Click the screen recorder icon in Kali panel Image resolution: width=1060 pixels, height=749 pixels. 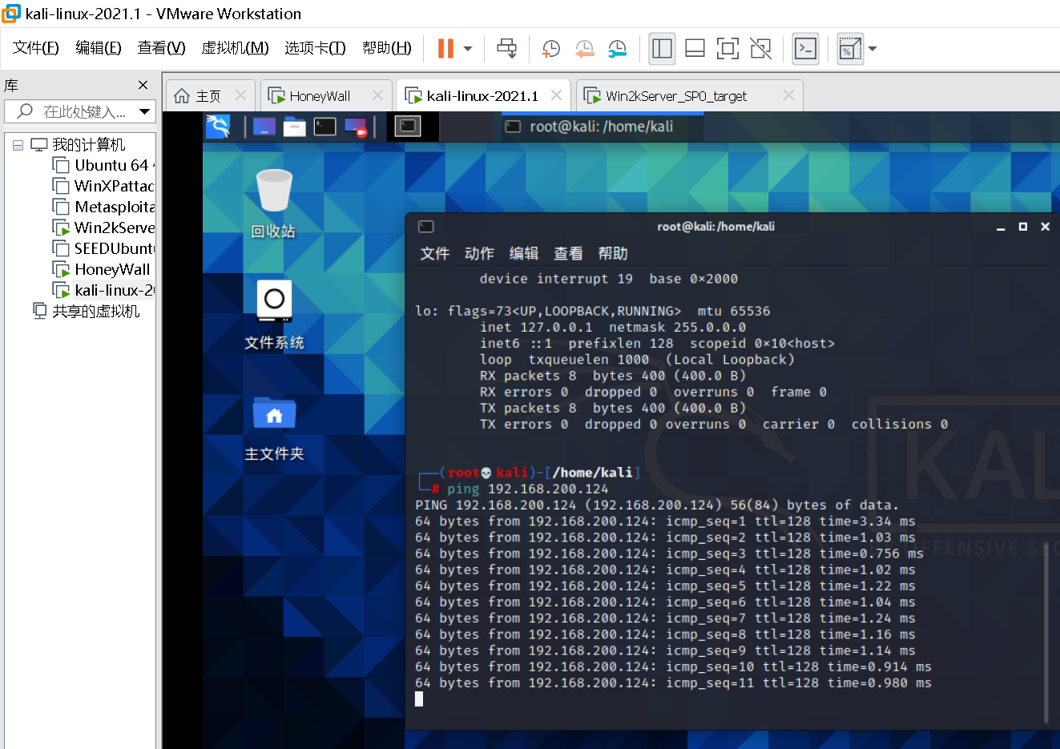[x=355, y=127]
